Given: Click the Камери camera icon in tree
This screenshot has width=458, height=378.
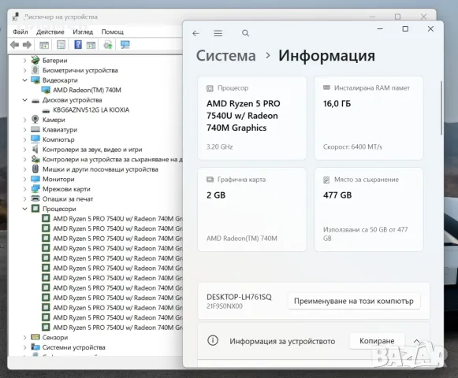Looking at the screenshot, I should click(35, 120).
